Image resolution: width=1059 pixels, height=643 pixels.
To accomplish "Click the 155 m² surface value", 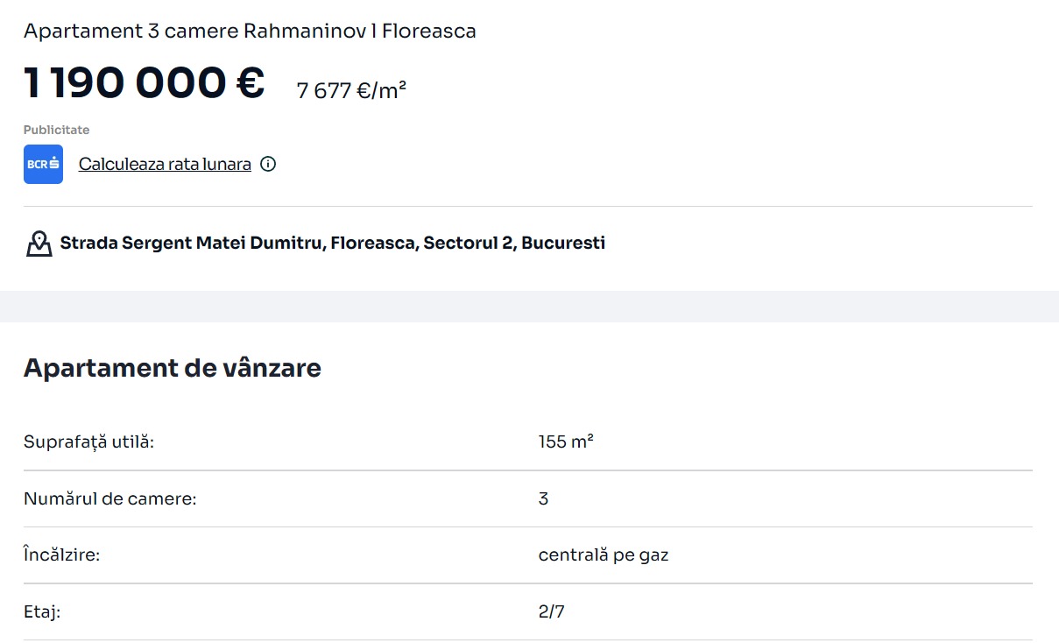I will 565,442.
